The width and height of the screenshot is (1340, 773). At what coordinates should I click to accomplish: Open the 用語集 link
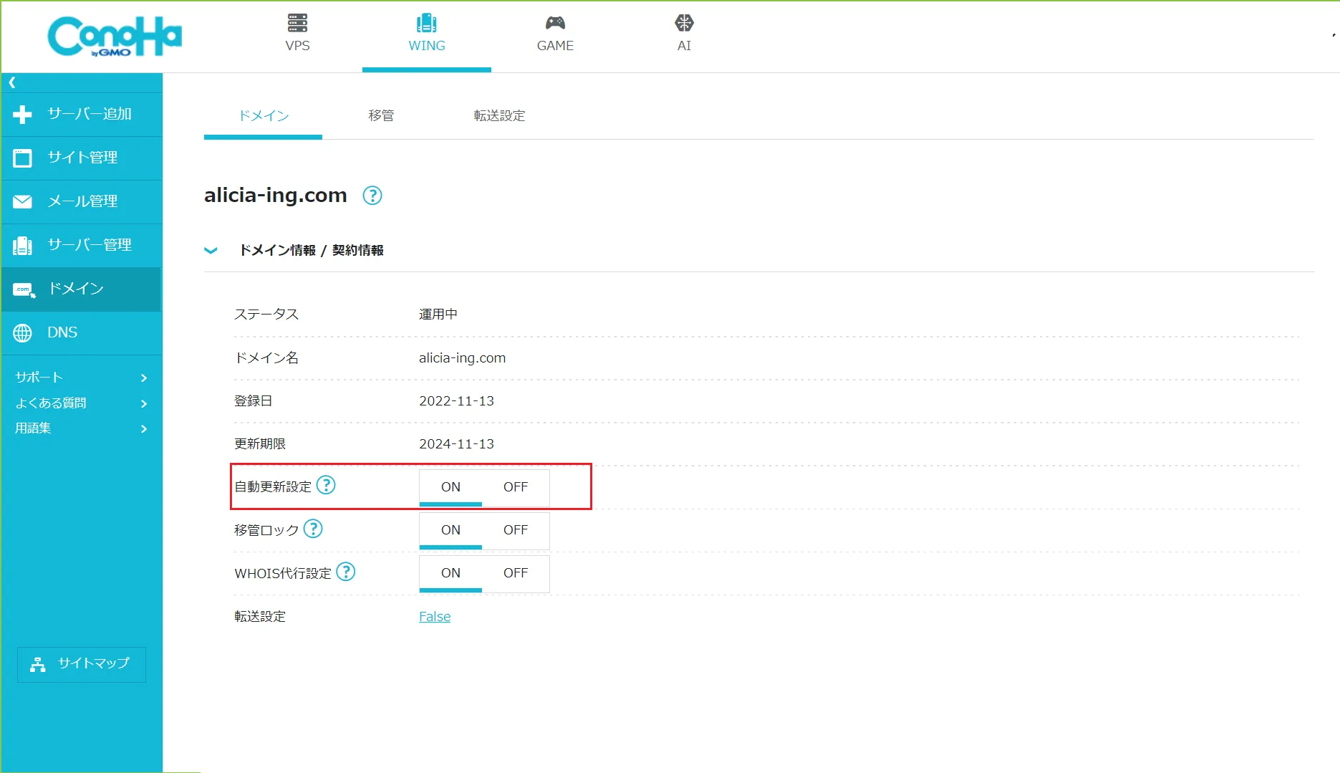pos(33,428)
